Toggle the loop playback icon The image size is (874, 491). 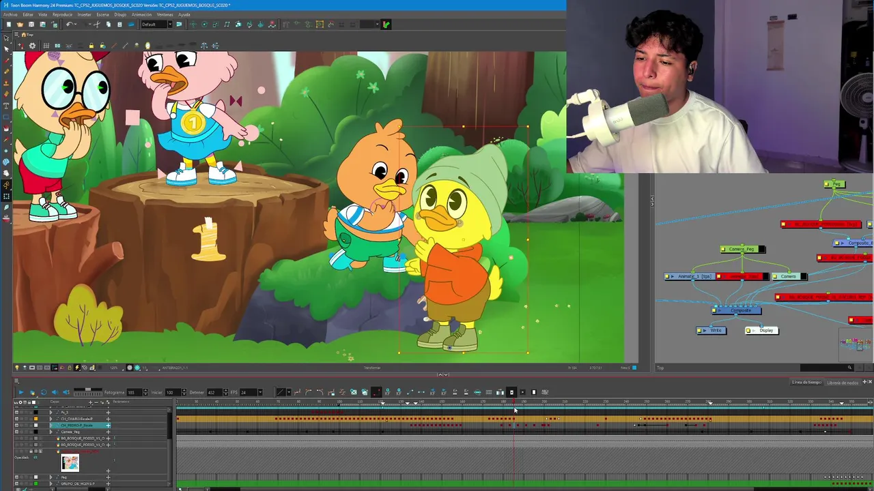point(44,392)
